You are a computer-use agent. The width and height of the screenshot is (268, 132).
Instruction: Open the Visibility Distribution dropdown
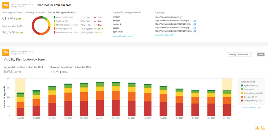click(x=240, y=54)
